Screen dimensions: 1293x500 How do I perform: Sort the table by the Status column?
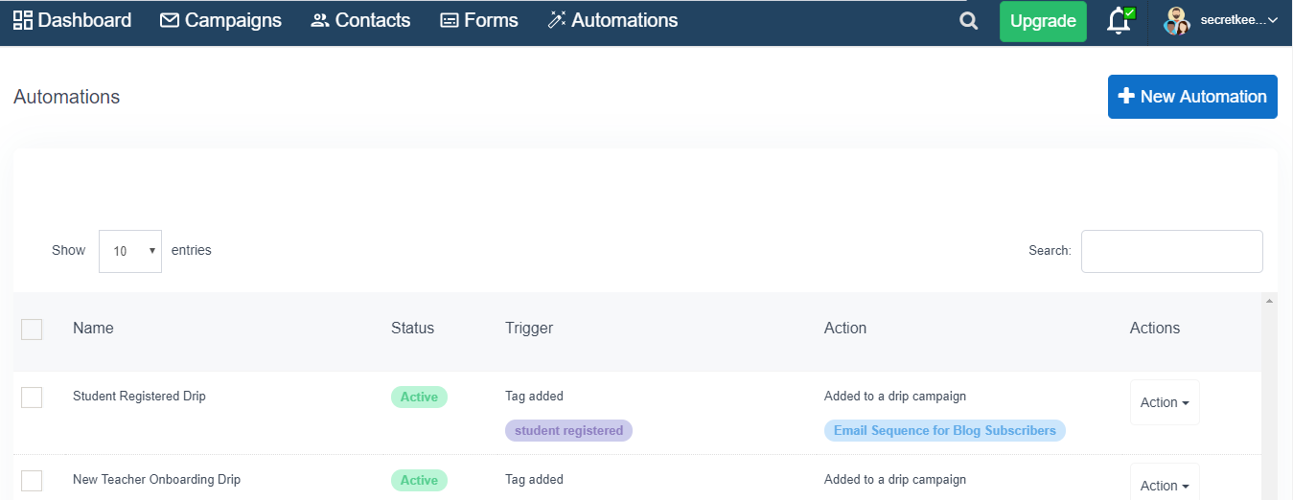(412, 328)
